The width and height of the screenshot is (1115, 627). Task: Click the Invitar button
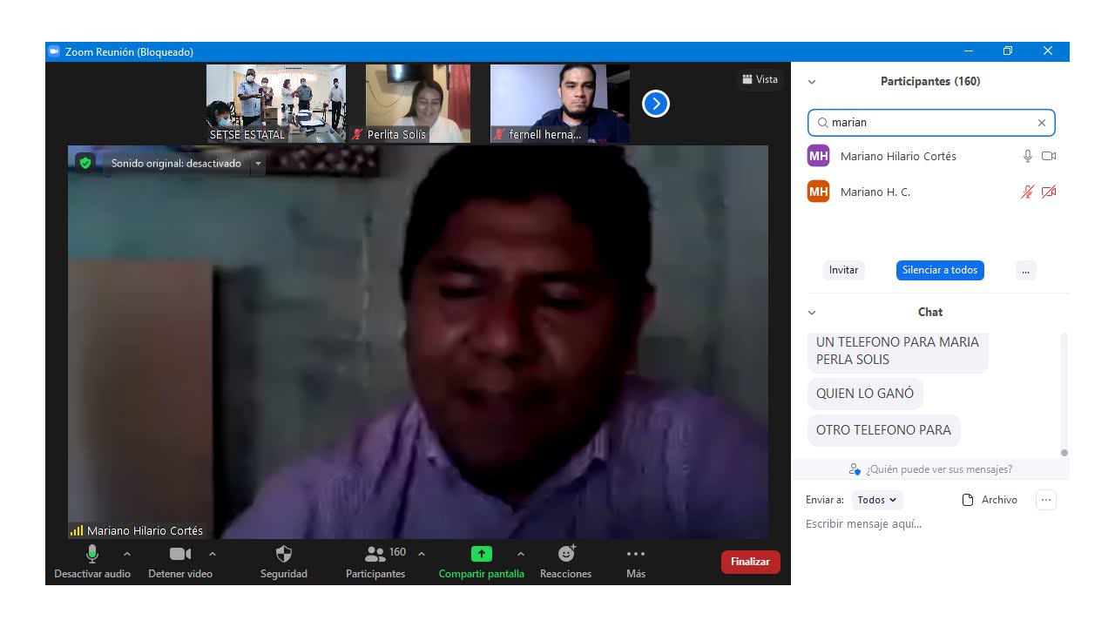(843, 270)
